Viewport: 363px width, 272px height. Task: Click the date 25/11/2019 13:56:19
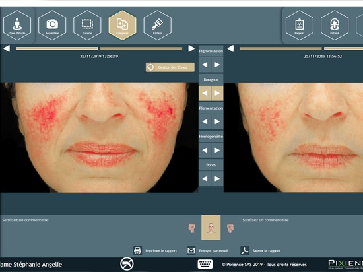tap(99, 57)
